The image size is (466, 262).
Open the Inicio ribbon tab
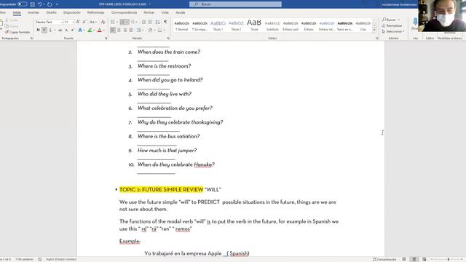(x=17, y=12)
